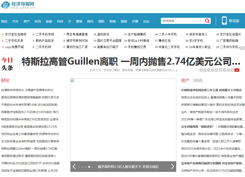Open the 汽车 navigation item
This screenshot has height=177, width=245.
(16, 21)
